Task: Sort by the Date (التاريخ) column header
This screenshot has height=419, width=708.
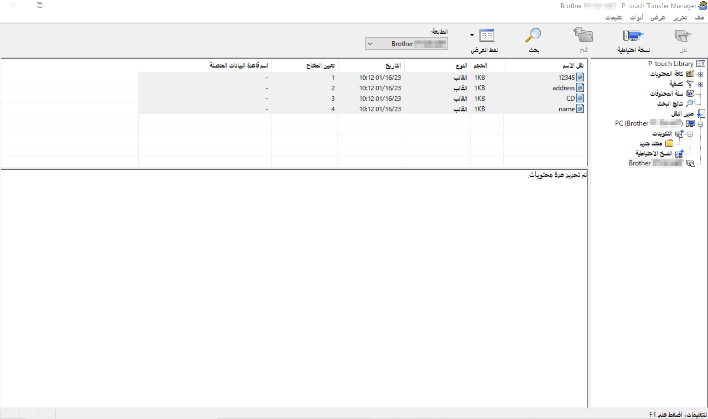Action: click(393, 66)
